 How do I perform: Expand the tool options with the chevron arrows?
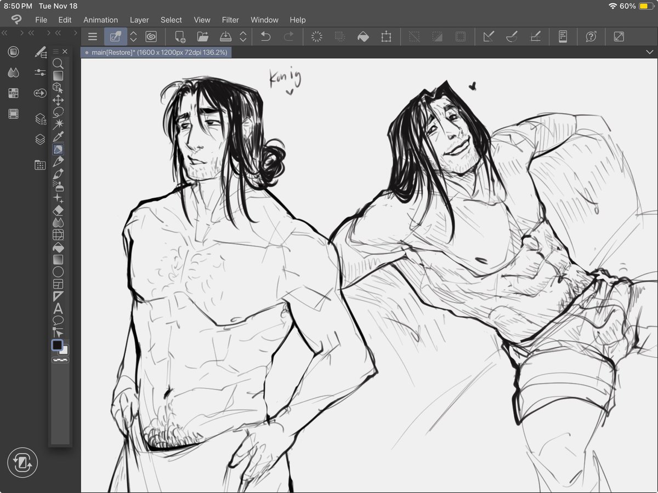click(x=133, y=36)
